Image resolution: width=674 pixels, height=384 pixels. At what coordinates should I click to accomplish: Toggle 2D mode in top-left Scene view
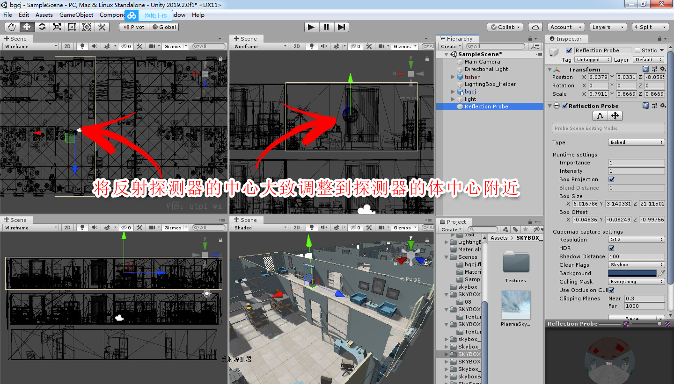click(x=67, y=46)
